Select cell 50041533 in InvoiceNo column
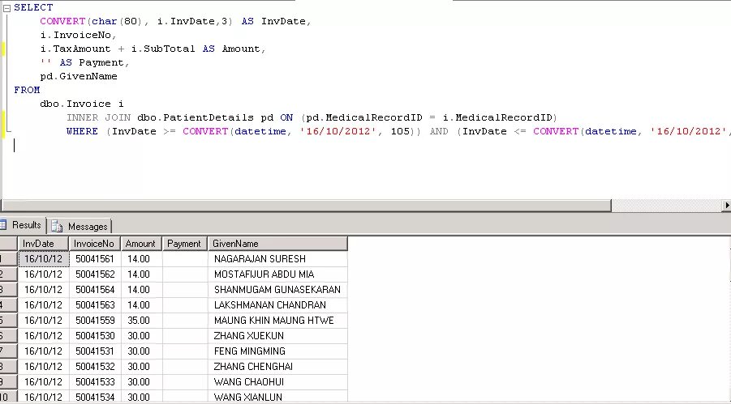Image resolution: width=731 pixels, height=404 pixels. (95, 381)
